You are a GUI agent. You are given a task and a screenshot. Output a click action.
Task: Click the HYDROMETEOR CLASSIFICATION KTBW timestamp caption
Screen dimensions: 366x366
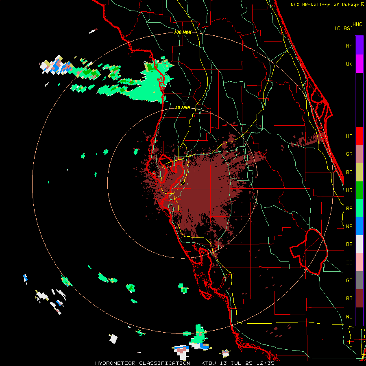[185, 363]
